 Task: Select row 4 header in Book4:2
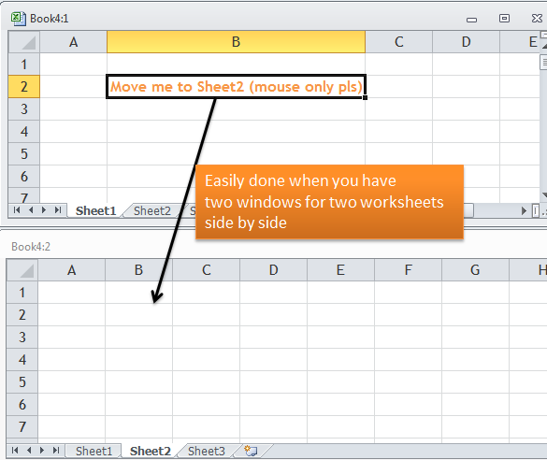coord(22,360)
